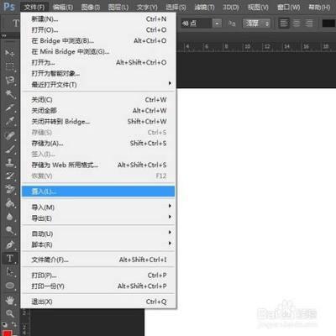Click the Ps application logo

pos(9,7)
